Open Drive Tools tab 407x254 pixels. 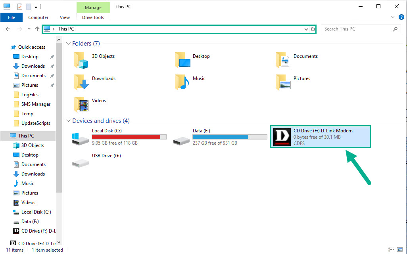(93, 17)
